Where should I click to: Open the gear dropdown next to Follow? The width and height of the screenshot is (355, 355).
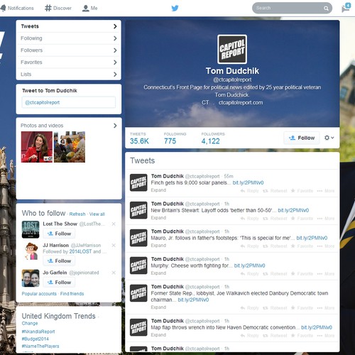[x=329, y=138]
